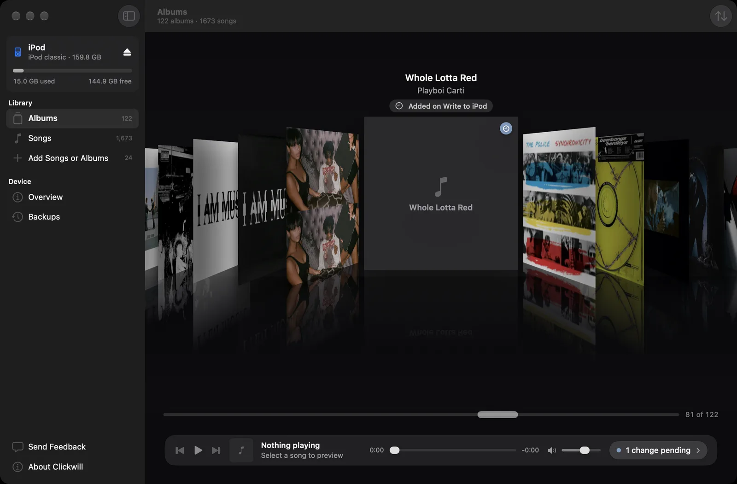Viewport: 737px width, 484px height.
Task: Click the 15.0 GB used label
Action: [34, 81]
